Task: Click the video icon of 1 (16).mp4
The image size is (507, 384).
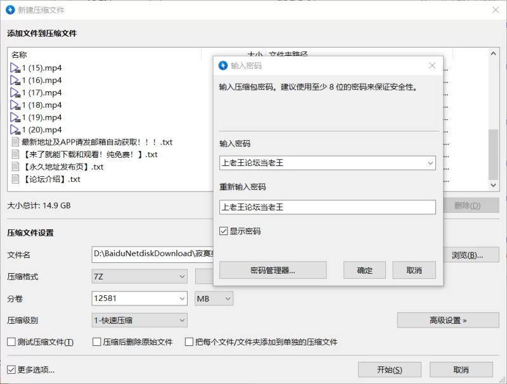Action: pos(15,80)
